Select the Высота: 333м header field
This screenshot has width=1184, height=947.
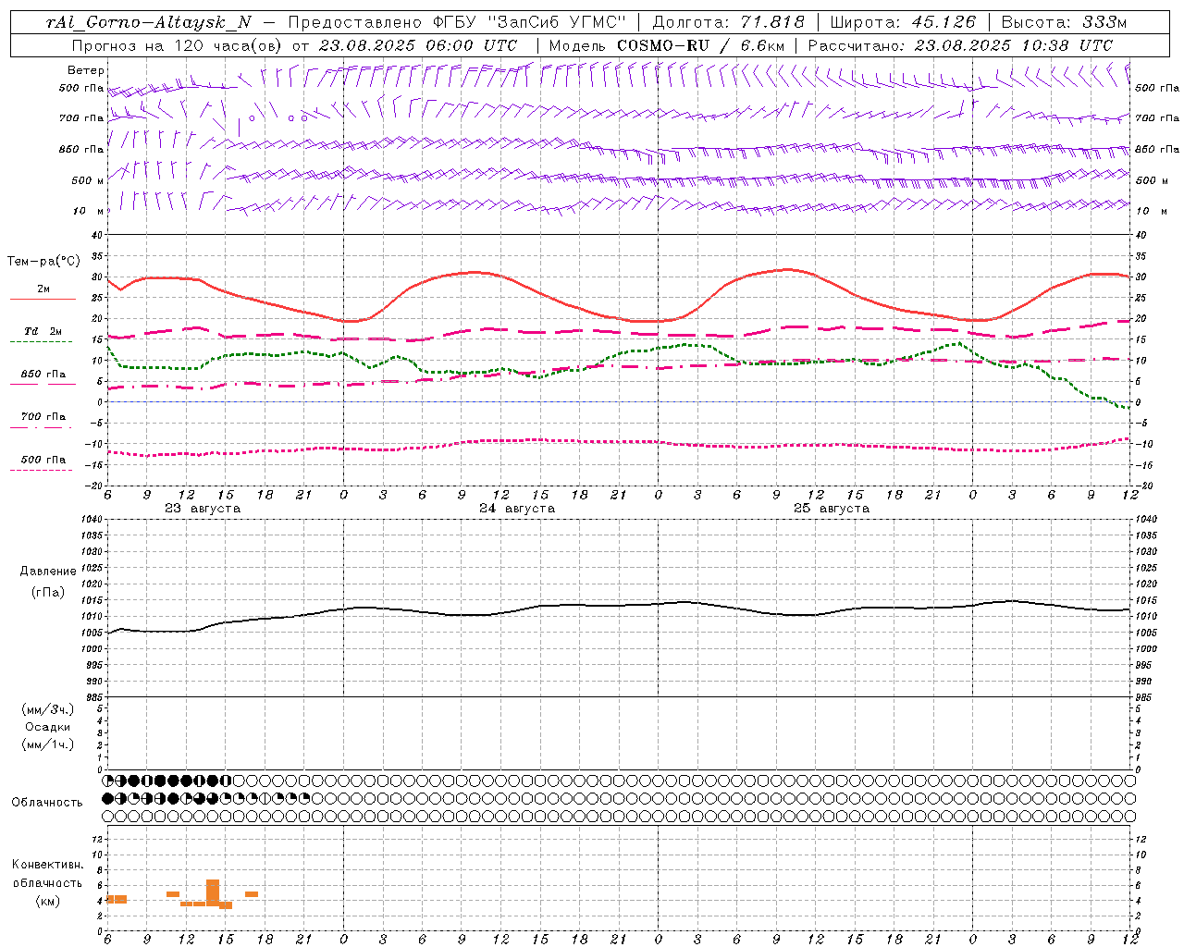point(1065,23)
